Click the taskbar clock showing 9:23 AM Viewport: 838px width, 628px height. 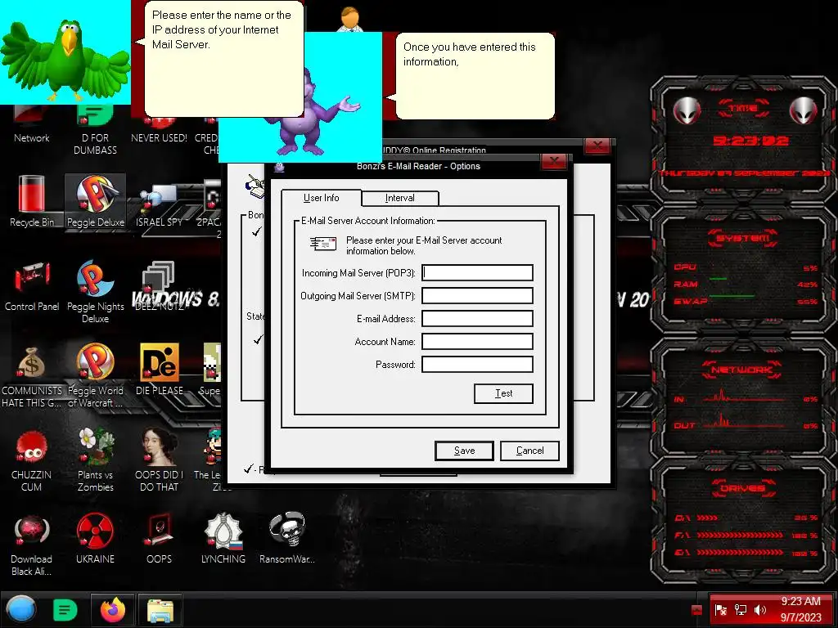click(800, 609)
